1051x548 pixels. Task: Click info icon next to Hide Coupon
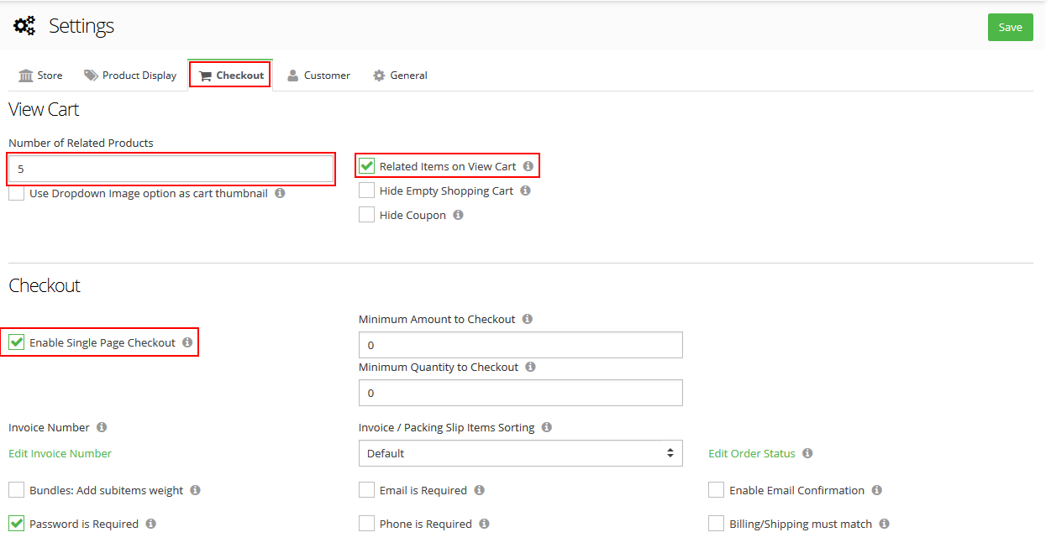(x=458, y=215)
